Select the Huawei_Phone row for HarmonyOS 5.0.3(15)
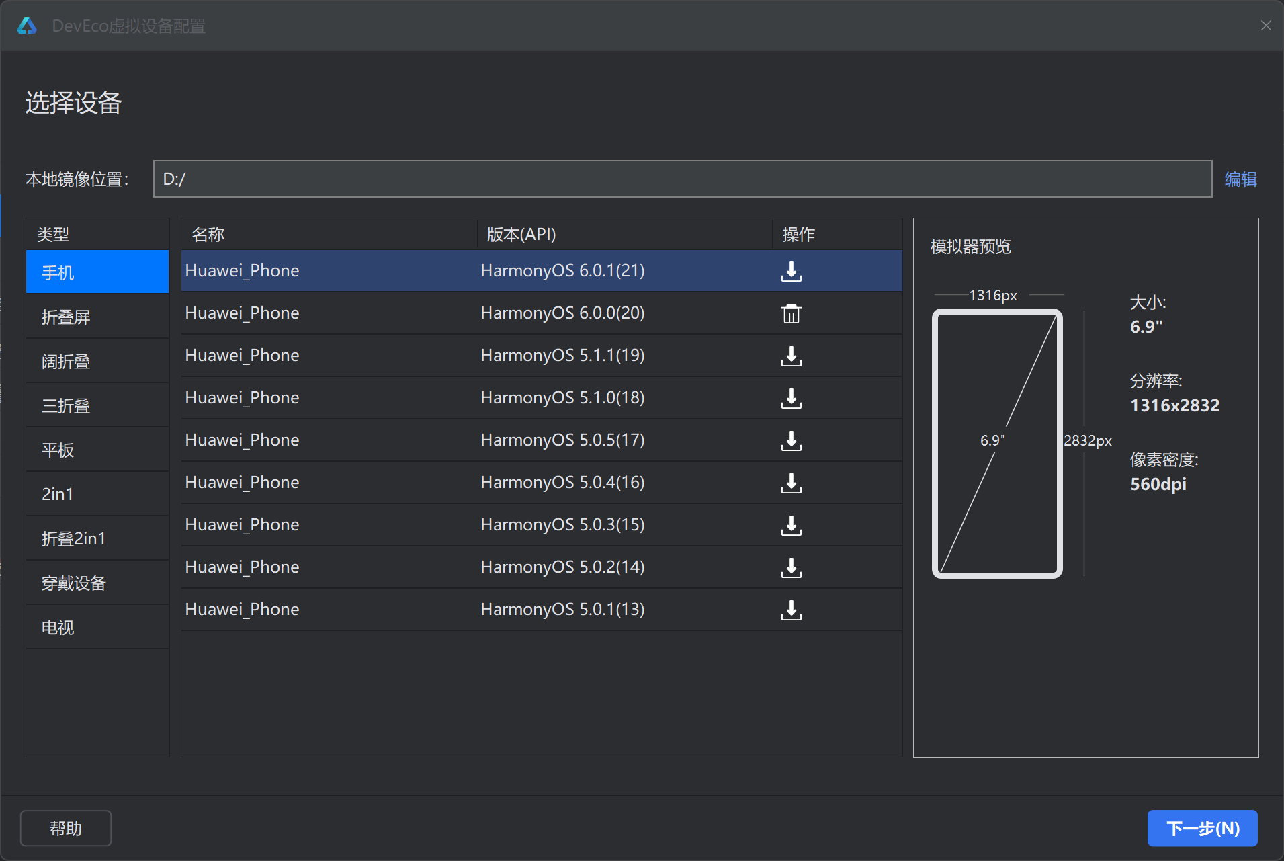Screen dimensions: 1284x861 coord(542,525)
